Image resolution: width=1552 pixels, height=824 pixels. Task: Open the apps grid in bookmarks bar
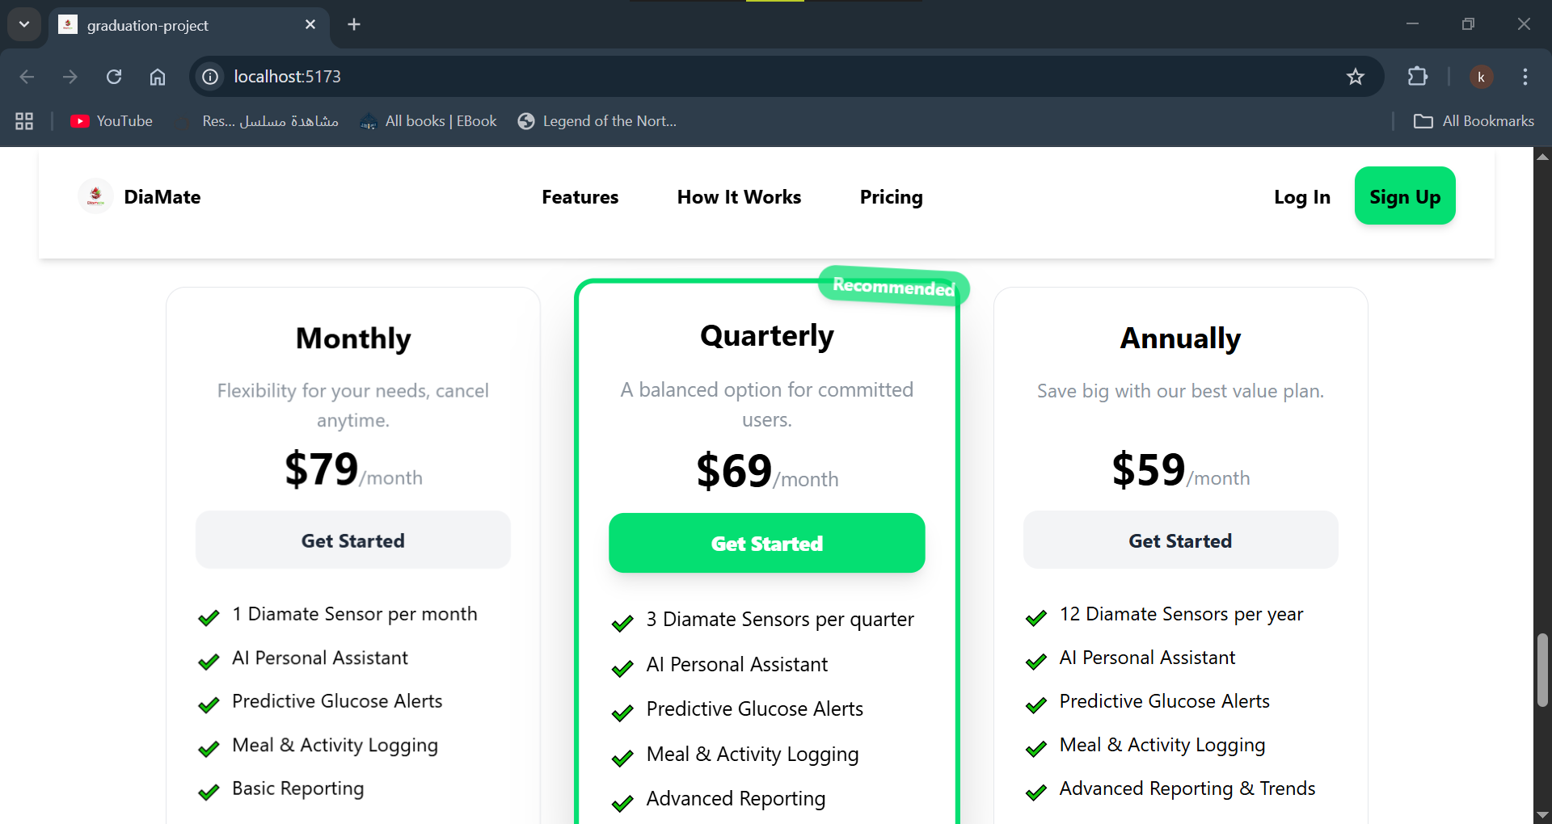[24, 121]
